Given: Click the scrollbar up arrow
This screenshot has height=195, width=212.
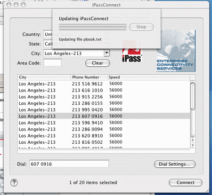Looking at the screenshot, I should [x=193, y=140].
